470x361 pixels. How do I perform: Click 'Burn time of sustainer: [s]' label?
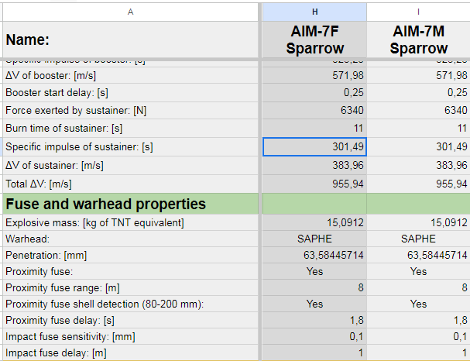[63, 129]
